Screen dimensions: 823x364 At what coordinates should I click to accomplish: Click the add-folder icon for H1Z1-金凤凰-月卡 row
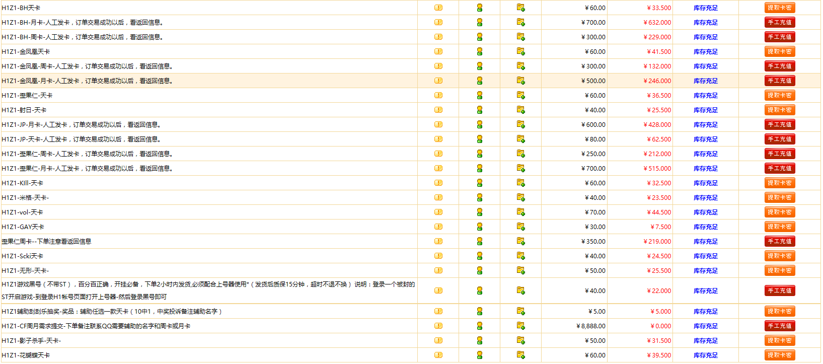(x=521, y=81)
